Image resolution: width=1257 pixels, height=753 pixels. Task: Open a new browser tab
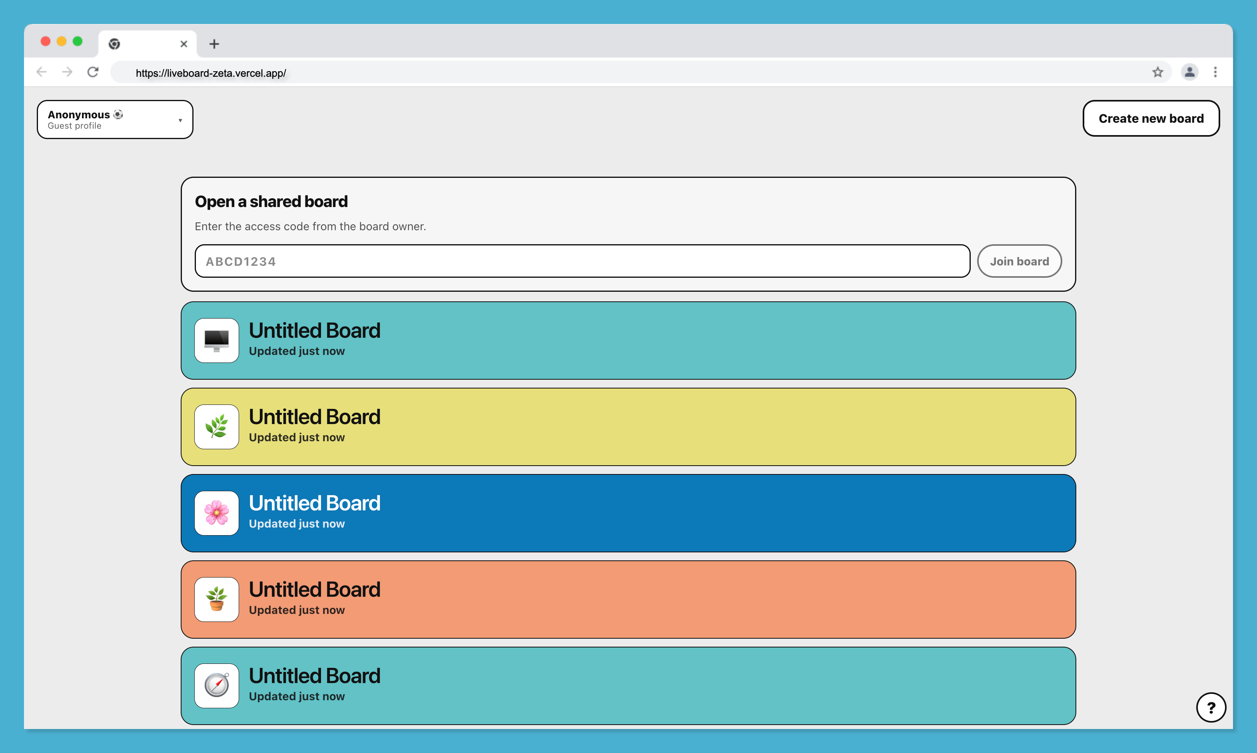(214, 44)
